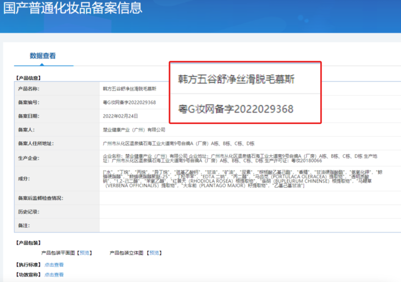The height and width of the screenshot is (282, 401).
Task: Click the 国产普通化妆品备案信息 page title
Action: [71, 9]
